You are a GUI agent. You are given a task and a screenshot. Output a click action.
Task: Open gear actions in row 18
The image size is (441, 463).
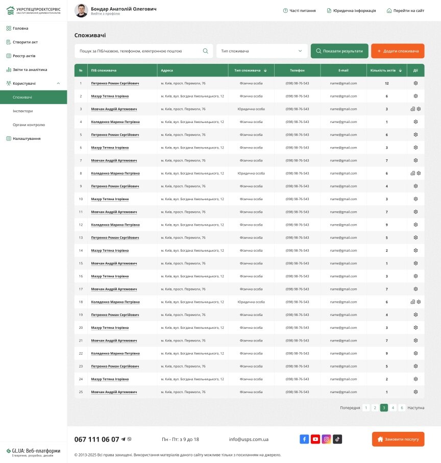click(x=419, y=302)
